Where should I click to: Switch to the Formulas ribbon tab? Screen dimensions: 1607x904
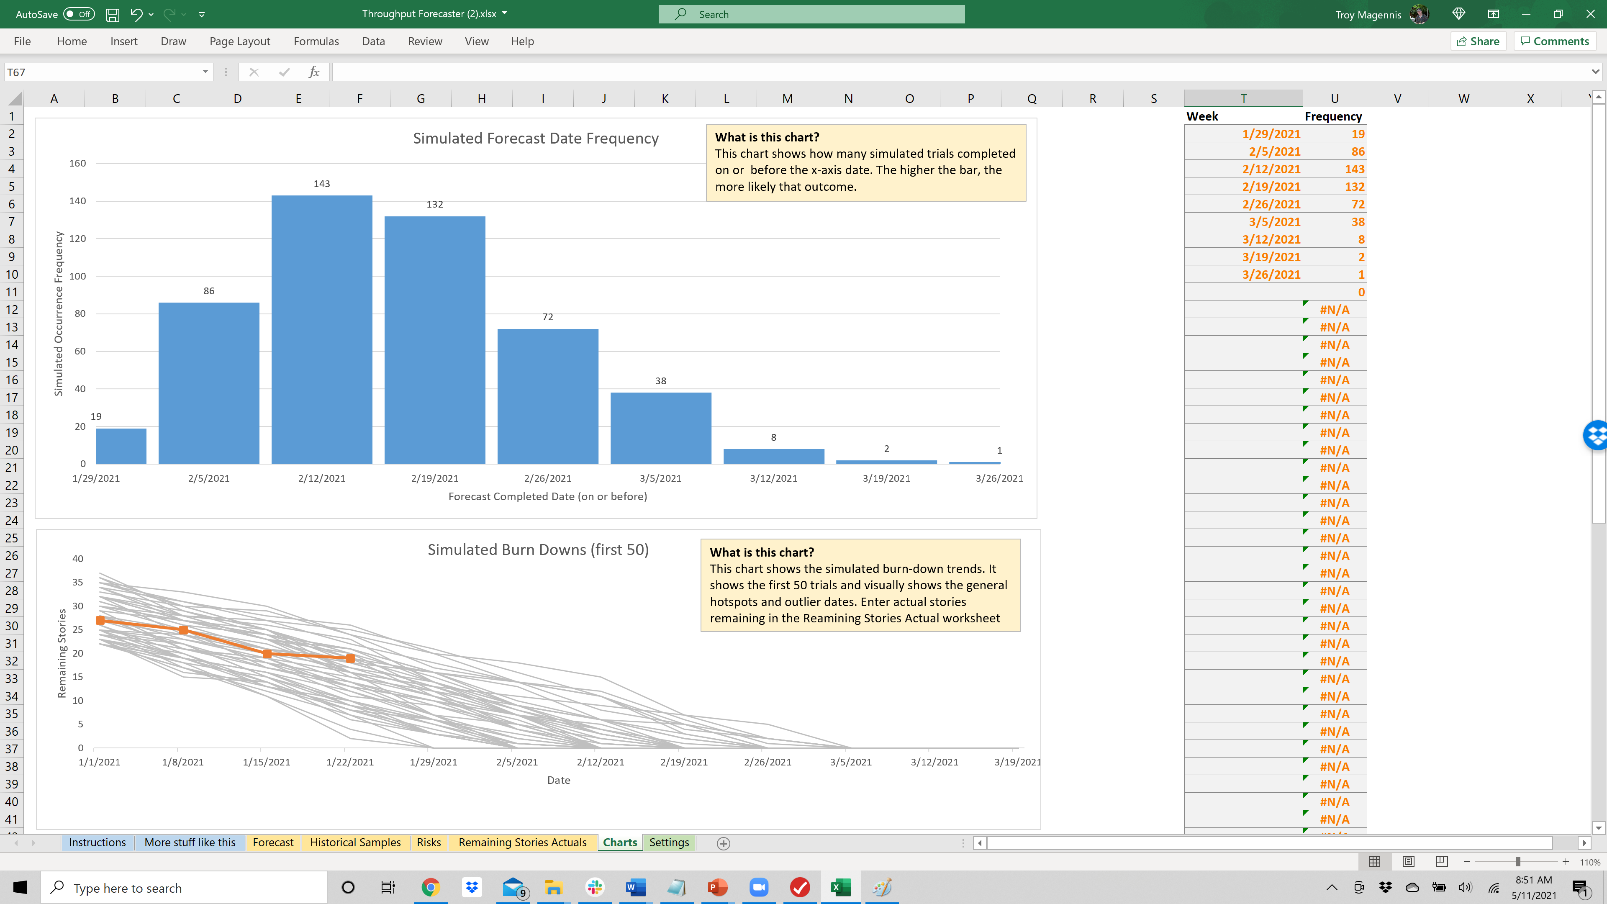(x=316, y=41)
